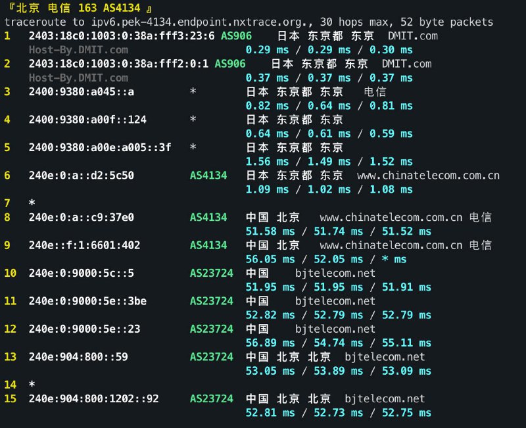Click AS4134 label on hop 9
This screenshot has height=428, width=526.
click(x=208, y=245)
